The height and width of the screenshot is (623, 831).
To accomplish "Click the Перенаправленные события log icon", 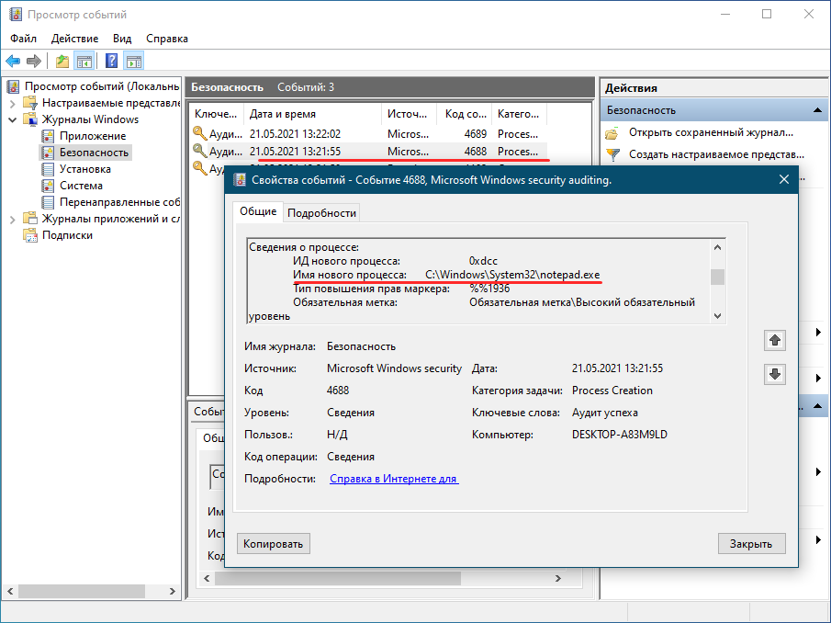I will click(x=48, y=202).
